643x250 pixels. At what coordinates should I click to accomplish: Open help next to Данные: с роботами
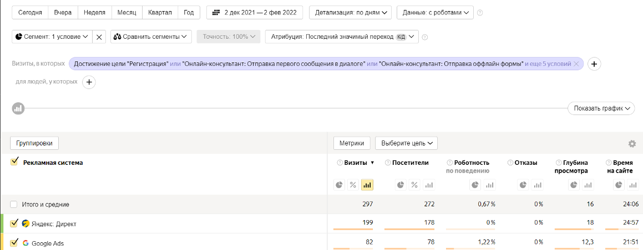pyautogui.click(x=480, y=13)
